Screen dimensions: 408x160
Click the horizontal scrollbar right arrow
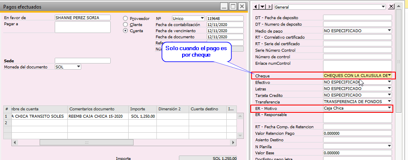[233, 142]
